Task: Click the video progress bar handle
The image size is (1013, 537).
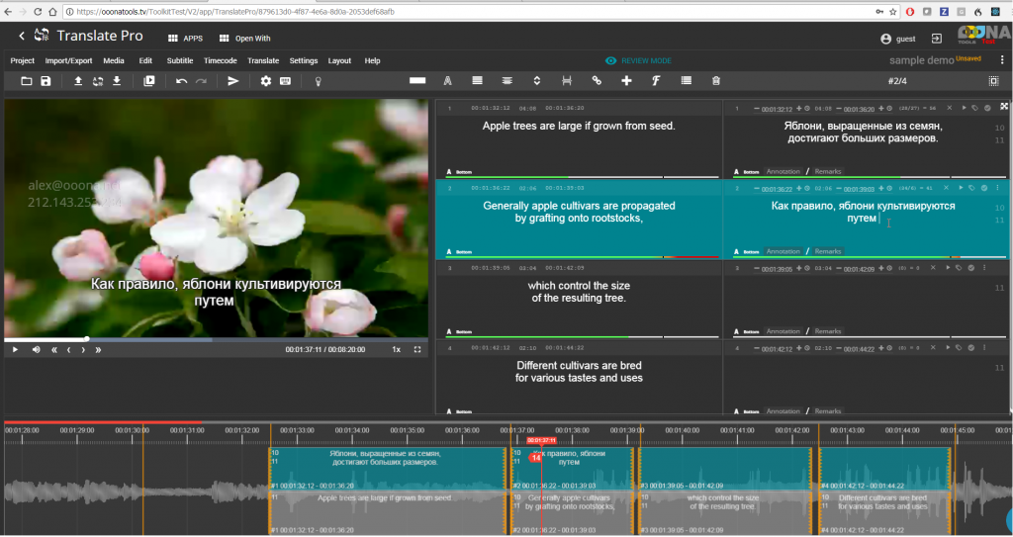Action: tap(87, 339)
